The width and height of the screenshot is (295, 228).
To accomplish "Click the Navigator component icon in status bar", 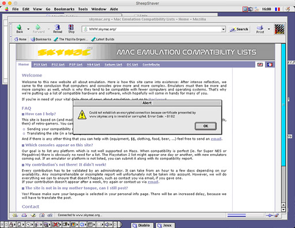I will point(15,215).
